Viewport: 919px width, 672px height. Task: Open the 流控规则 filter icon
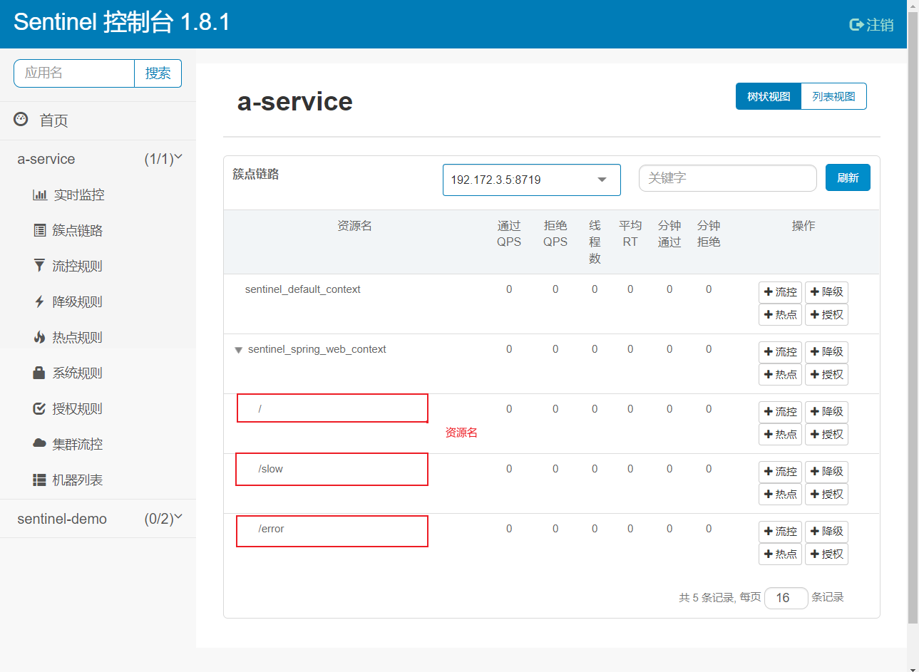pyautogui.click(x=39, y=266)
